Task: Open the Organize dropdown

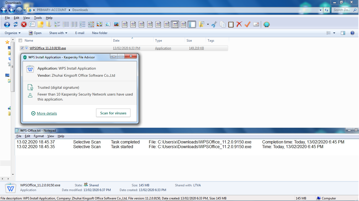Action: [x=13, y=33]
